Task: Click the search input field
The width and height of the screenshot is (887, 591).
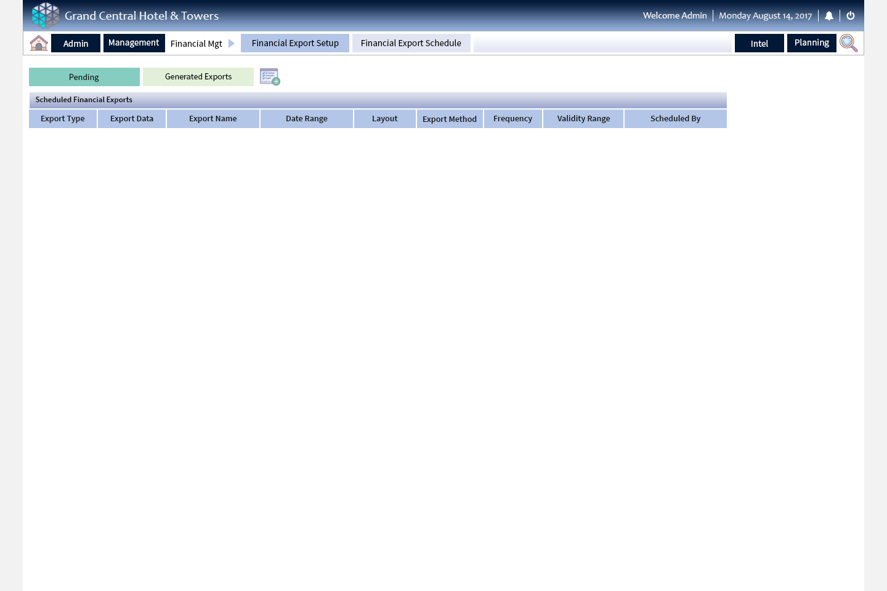Action: 602,43
